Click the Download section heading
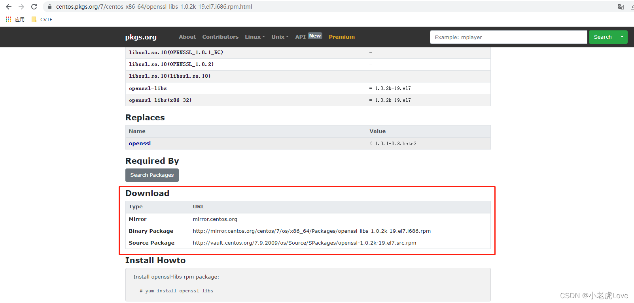Screen dimensions: 634x303 [x=147, y=193]
